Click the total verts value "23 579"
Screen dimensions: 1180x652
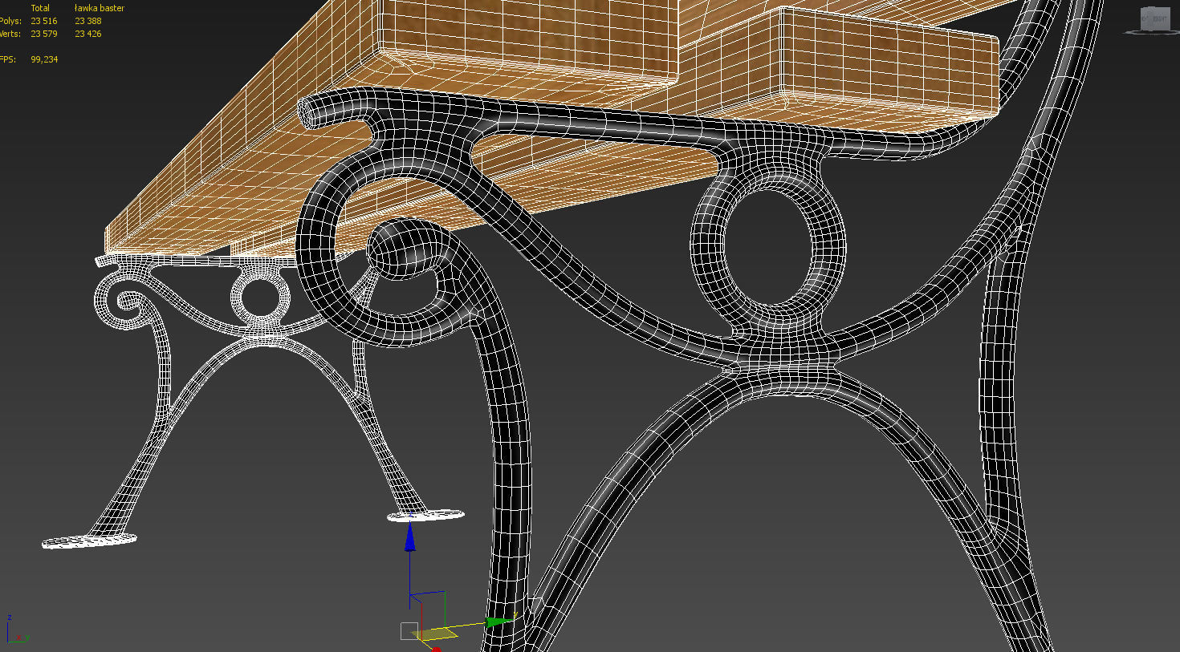[x=44, y=34]
